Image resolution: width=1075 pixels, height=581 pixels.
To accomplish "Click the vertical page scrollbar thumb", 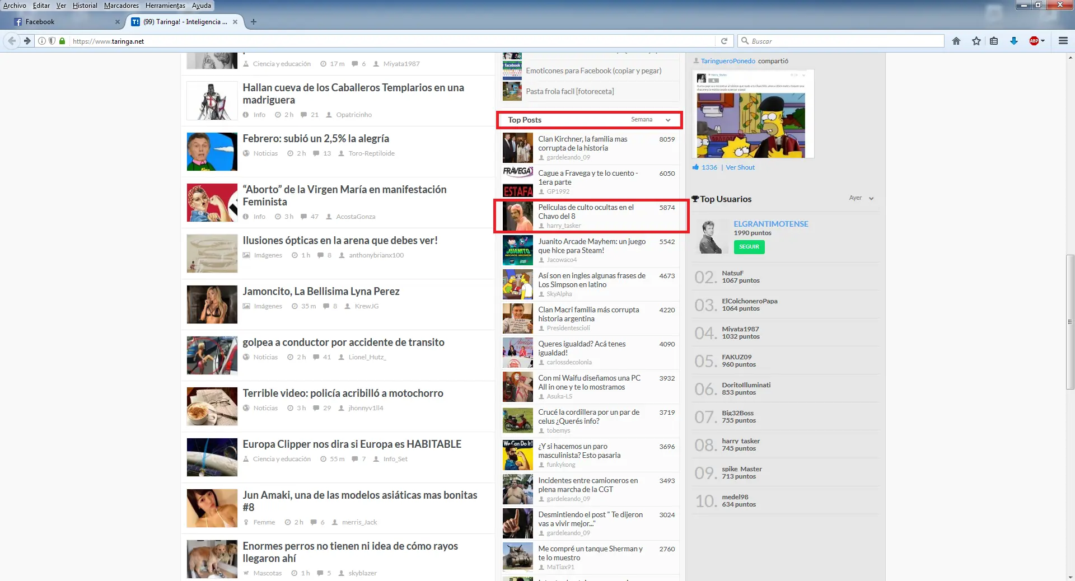I will click(1070, 322).
